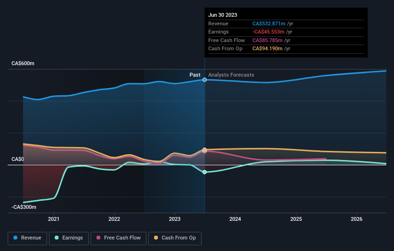Click the CA$532.871m revenue value
The width and height of the screenshot is (394, 251).
tap(269, 23)
